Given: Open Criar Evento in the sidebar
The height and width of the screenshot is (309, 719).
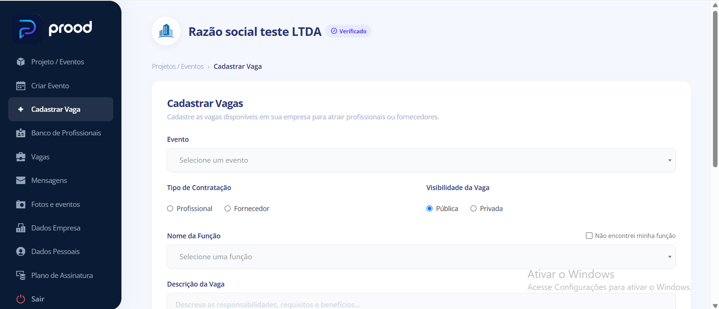Looking at the screenshot, I should click(x=61, y=86).
